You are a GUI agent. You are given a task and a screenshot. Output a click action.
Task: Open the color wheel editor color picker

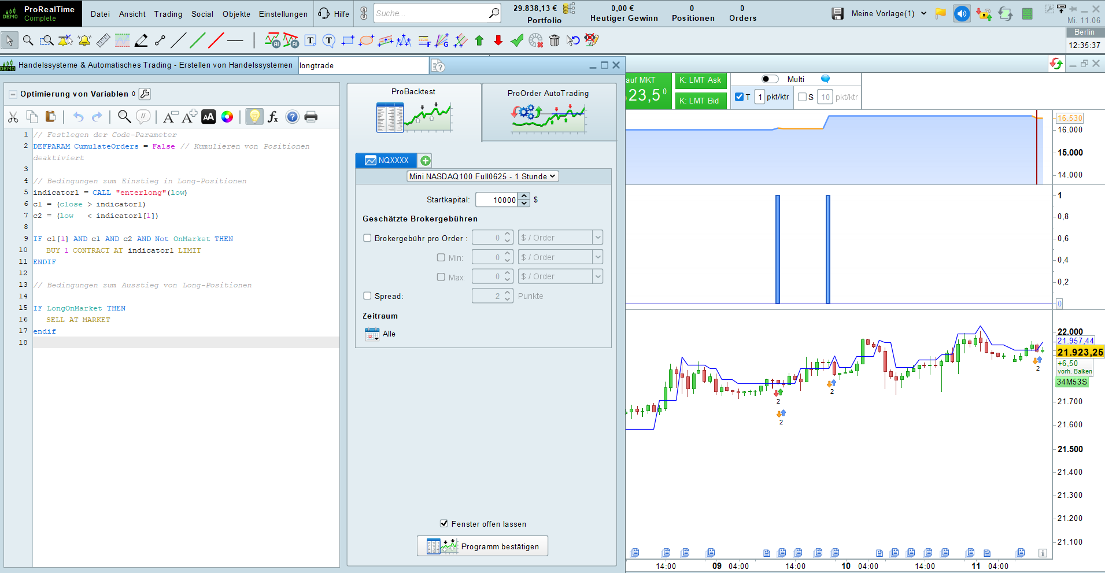point(227,117)
